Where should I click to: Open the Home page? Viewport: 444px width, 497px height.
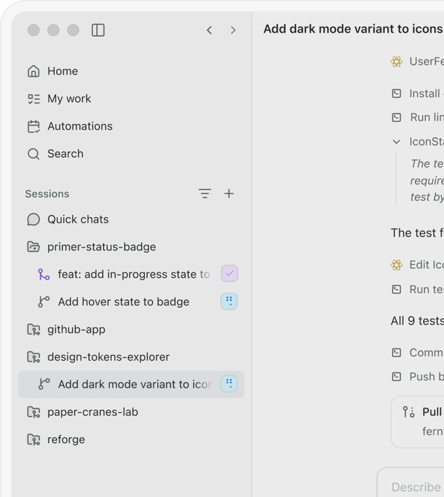click(131, 71)
